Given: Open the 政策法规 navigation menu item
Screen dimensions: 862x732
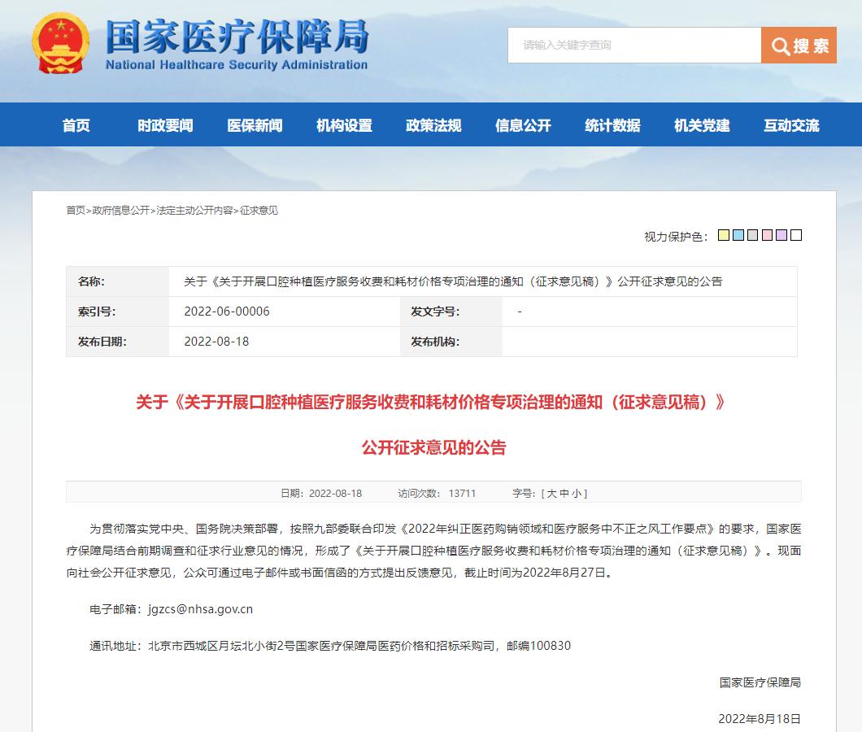Looking at the screenshot, I should 433,124.
